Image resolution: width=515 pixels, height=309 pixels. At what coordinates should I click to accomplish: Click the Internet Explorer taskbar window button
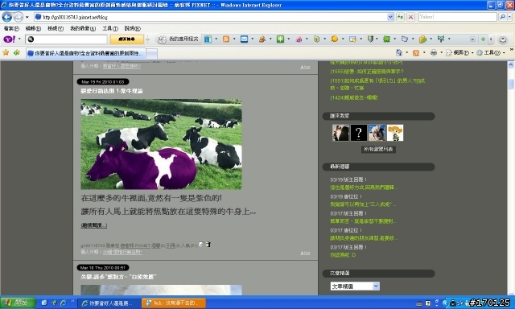click(109, 303)
